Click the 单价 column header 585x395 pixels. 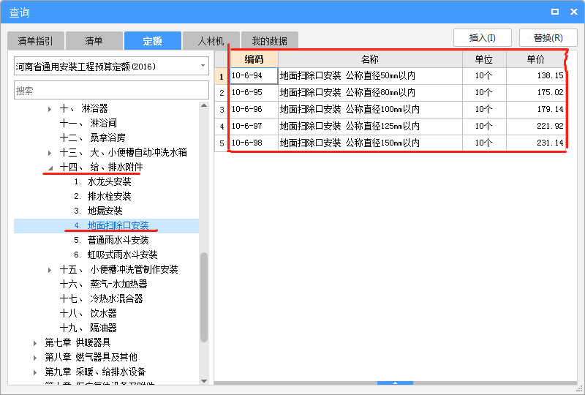536,59
